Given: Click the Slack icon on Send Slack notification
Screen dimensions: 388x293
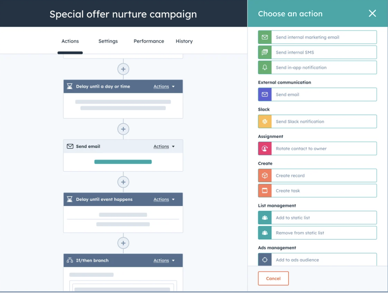Looking at the screenshot, I should pyautogui.click(x=265, y=121).
